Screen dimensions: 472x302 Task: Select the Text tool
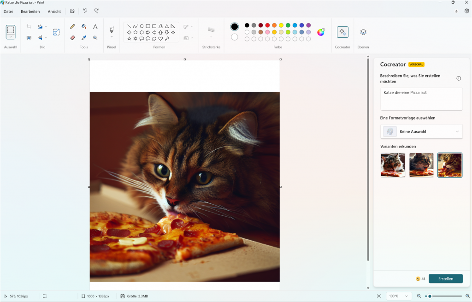(95, 26)
